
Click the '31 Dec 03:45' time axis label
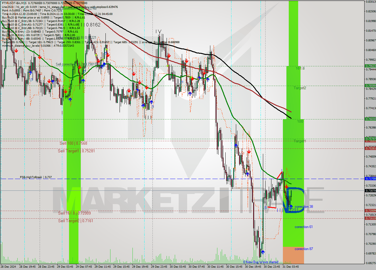pyautogui.click(x=291, y=267)
